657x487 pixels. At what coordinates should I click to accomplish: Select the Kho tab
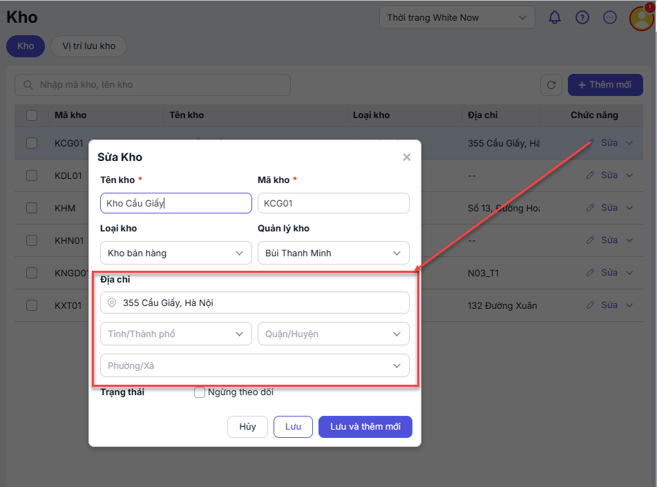(x=26, y=46)
